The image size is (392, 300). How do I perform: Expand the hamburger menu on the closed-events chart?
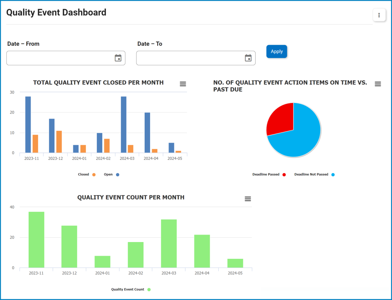pos(183,83)
